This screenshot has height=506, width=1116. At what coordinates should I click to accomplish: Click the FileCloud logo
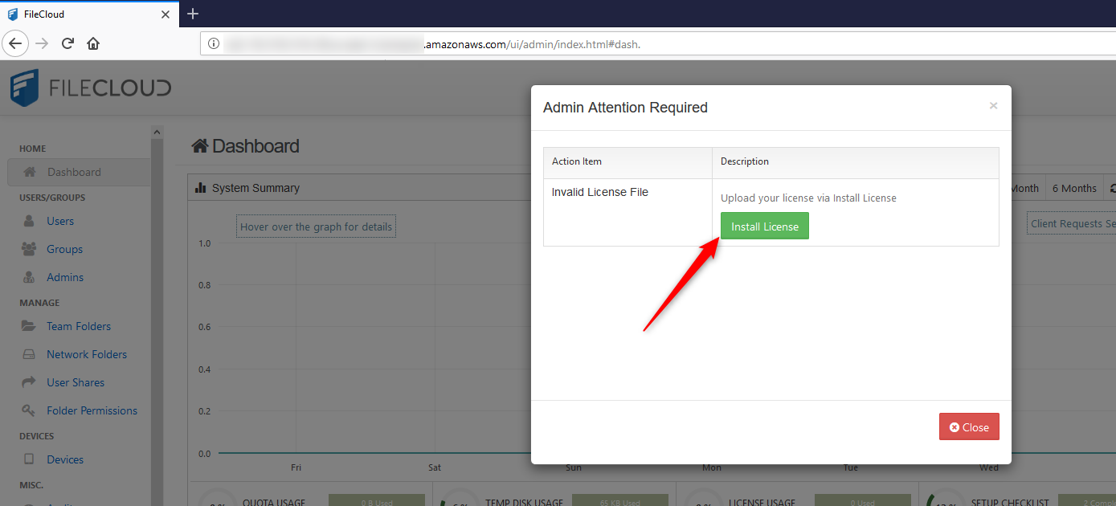[91, 88]
